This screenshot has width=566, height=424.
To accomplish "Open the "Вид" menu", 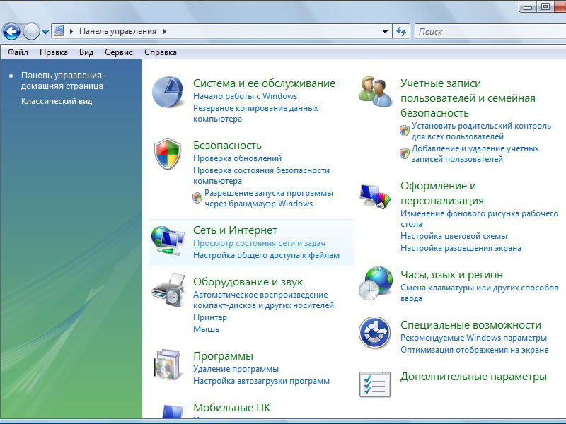I will click(86, 52).
